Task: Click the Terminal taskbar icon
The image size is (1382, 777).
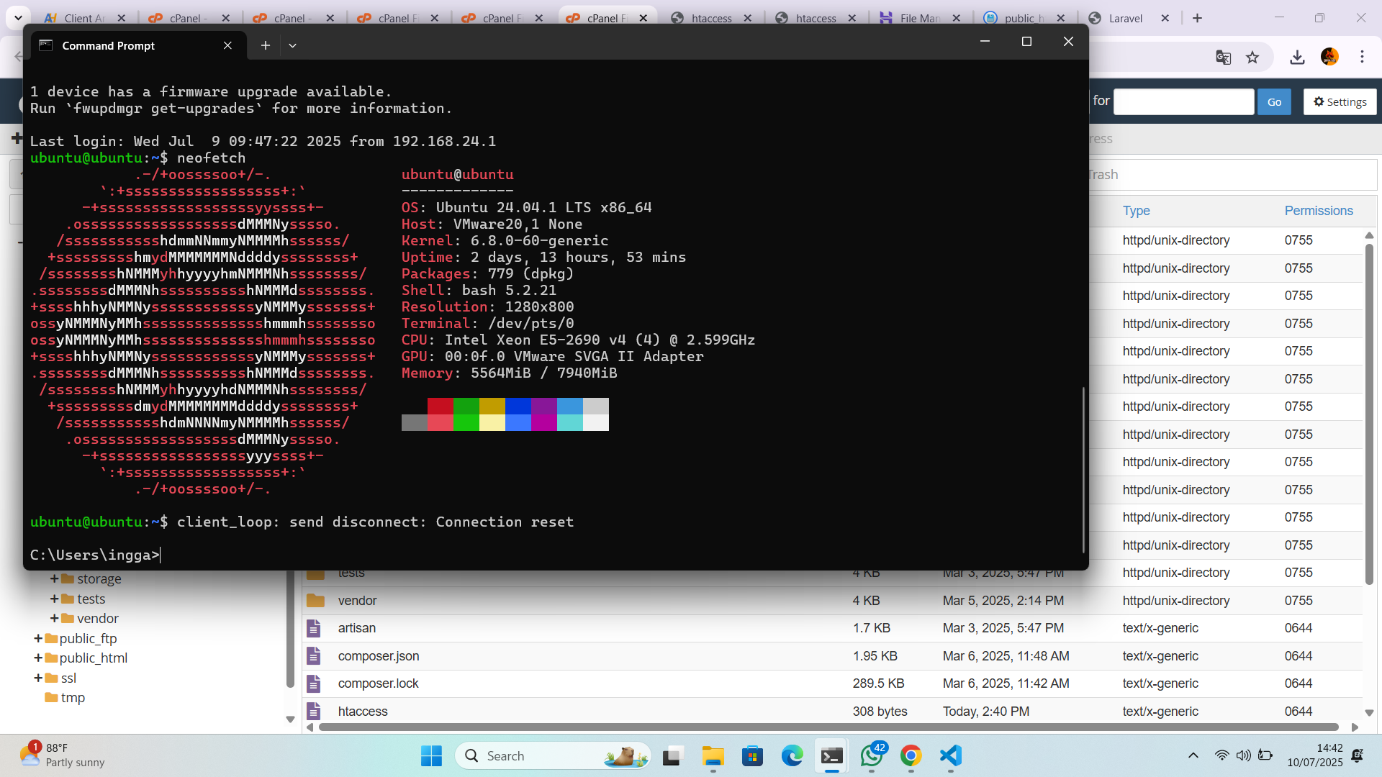Action: pyautogui.click(x=832, y=755)
